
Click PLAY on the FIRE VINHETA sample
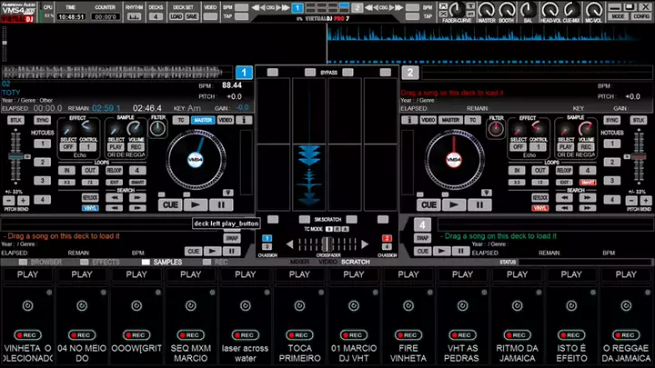point(409,274)
